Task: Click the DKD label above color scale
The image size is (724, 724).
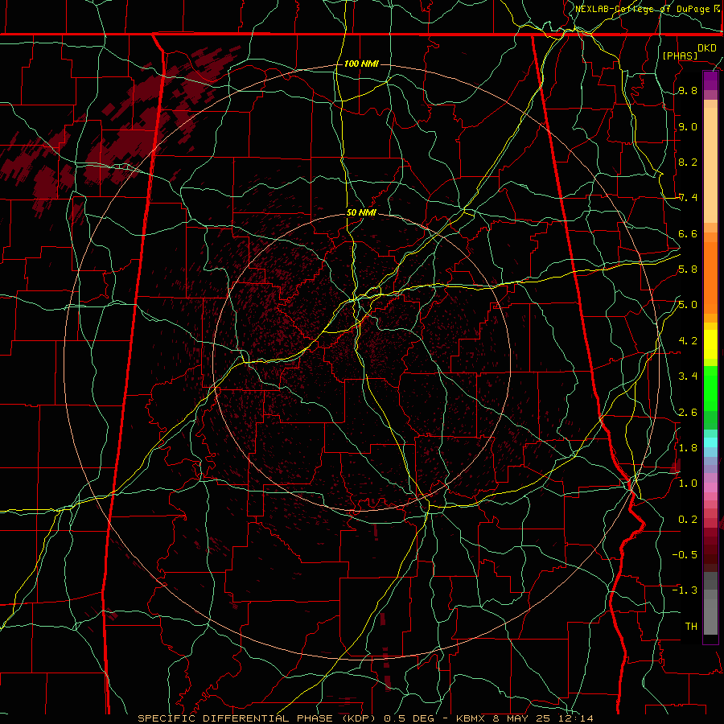Action: (x=707, y=48)
